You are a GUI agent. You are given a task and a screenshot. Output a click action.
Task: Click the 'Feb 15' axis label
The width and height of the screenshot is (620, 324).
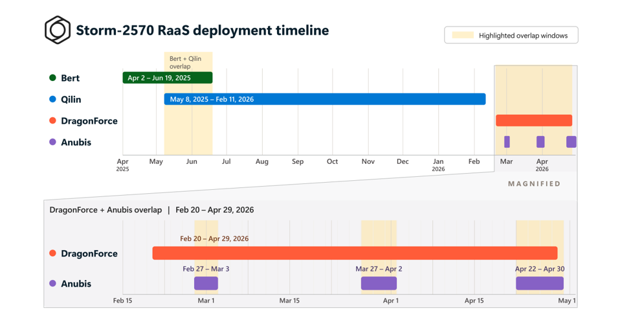click(x=122, y=301)
